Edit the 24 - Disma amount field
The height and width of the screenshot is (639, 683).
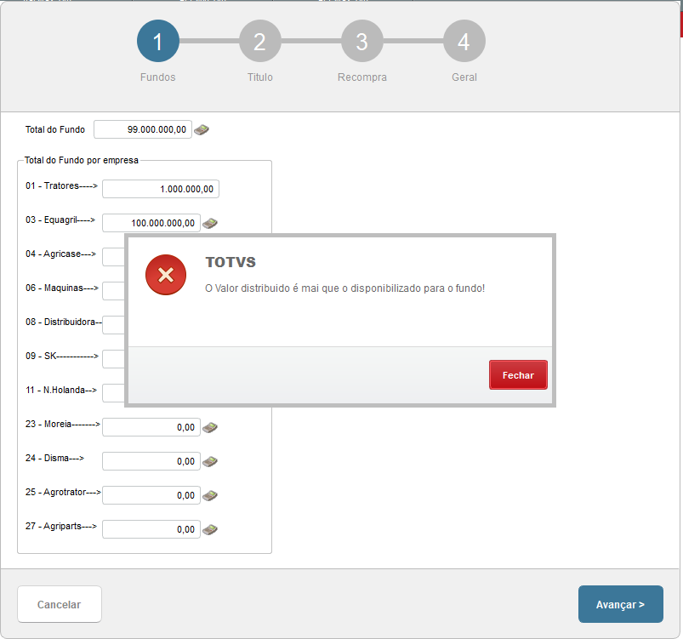151,462
